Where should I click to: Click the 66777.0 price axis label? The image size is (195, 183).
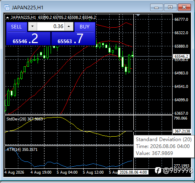pos(181,20)
